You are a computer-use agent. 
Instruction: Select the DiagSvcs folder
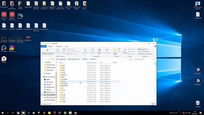click(x=64, y=75)
